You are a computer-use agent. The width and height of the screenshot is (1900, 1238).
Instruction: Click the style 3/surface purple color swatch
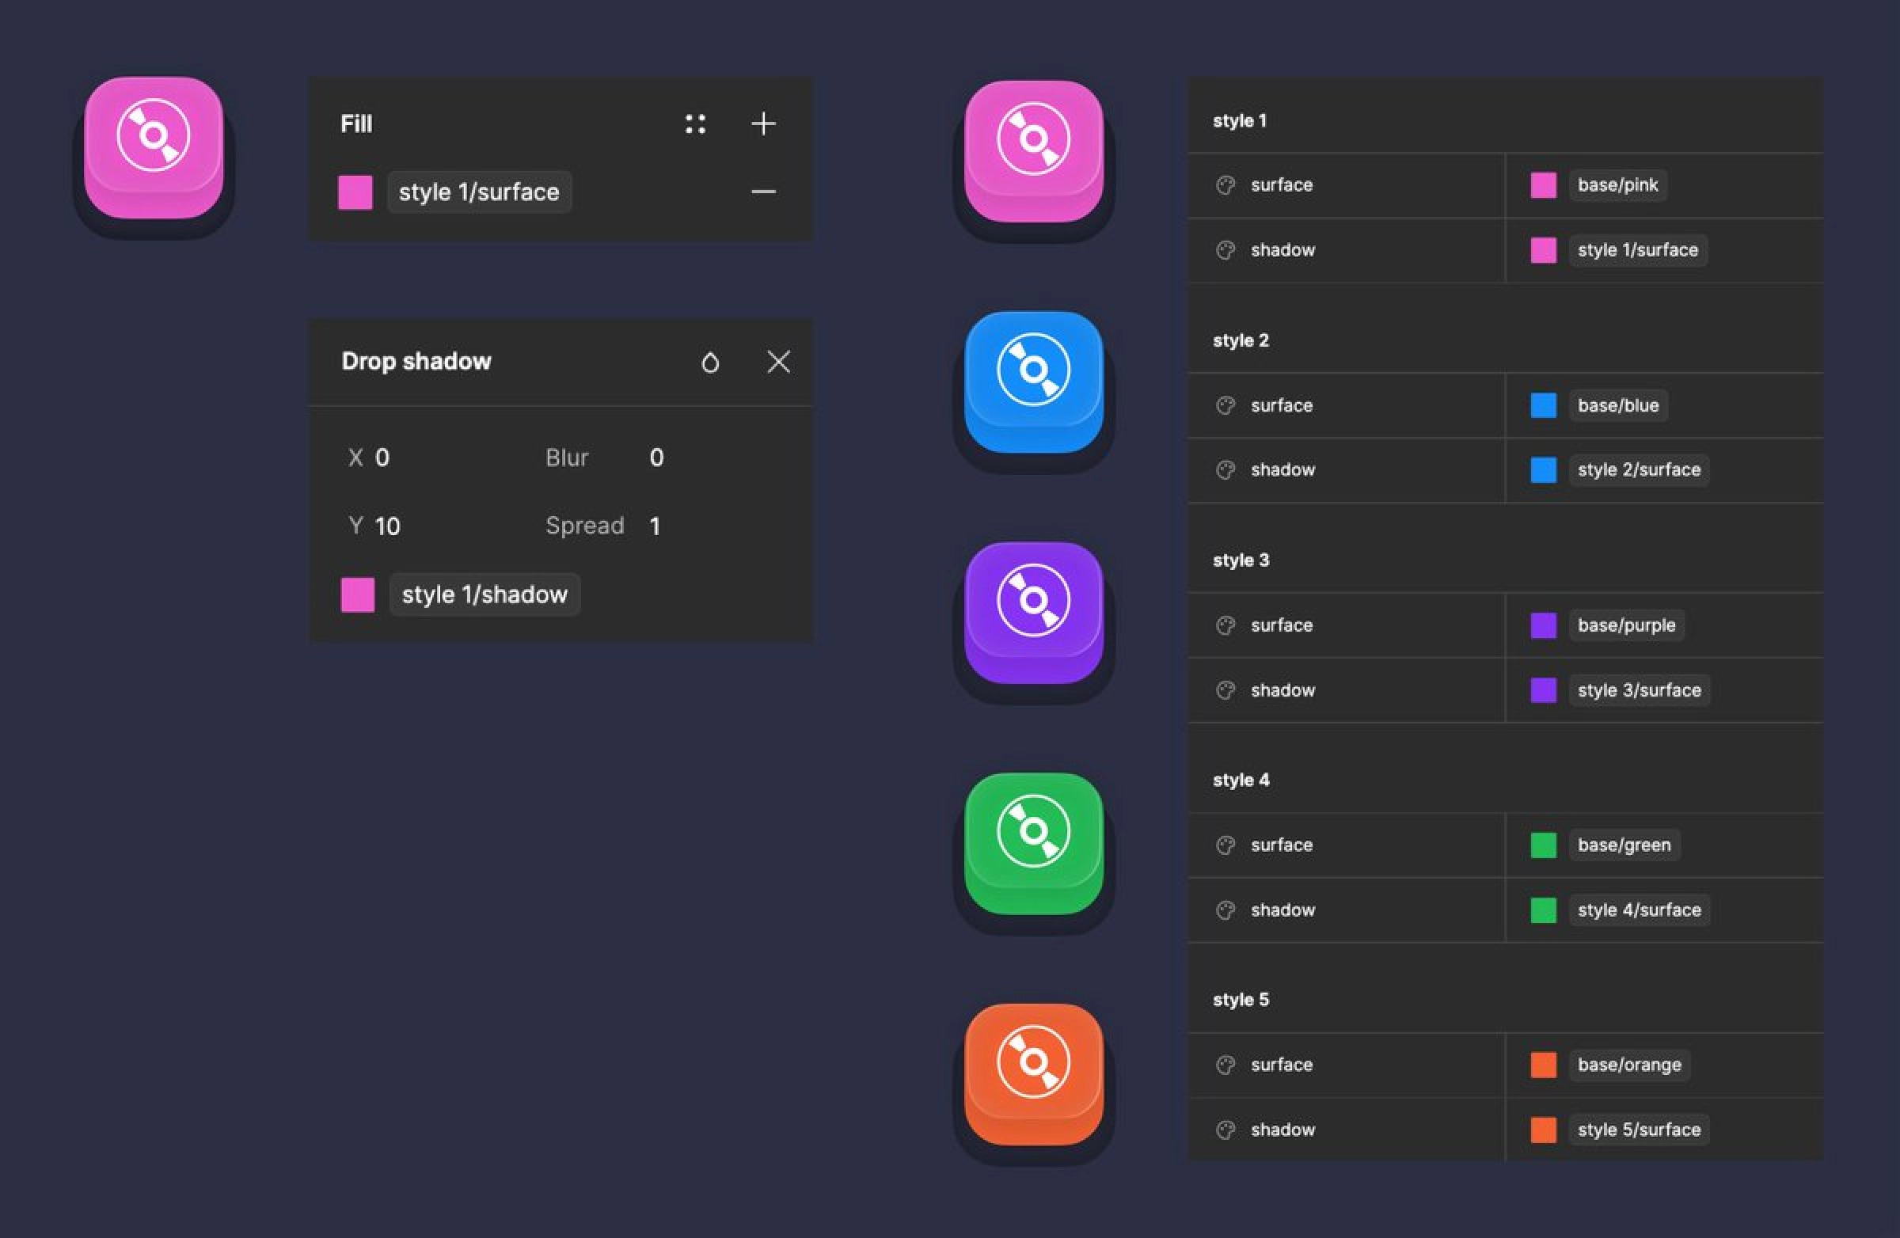point(1543,690)
